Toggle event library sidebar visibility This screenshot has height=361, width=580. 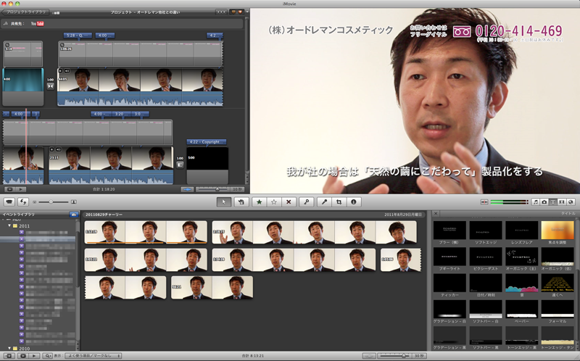(x=9, y=356)
